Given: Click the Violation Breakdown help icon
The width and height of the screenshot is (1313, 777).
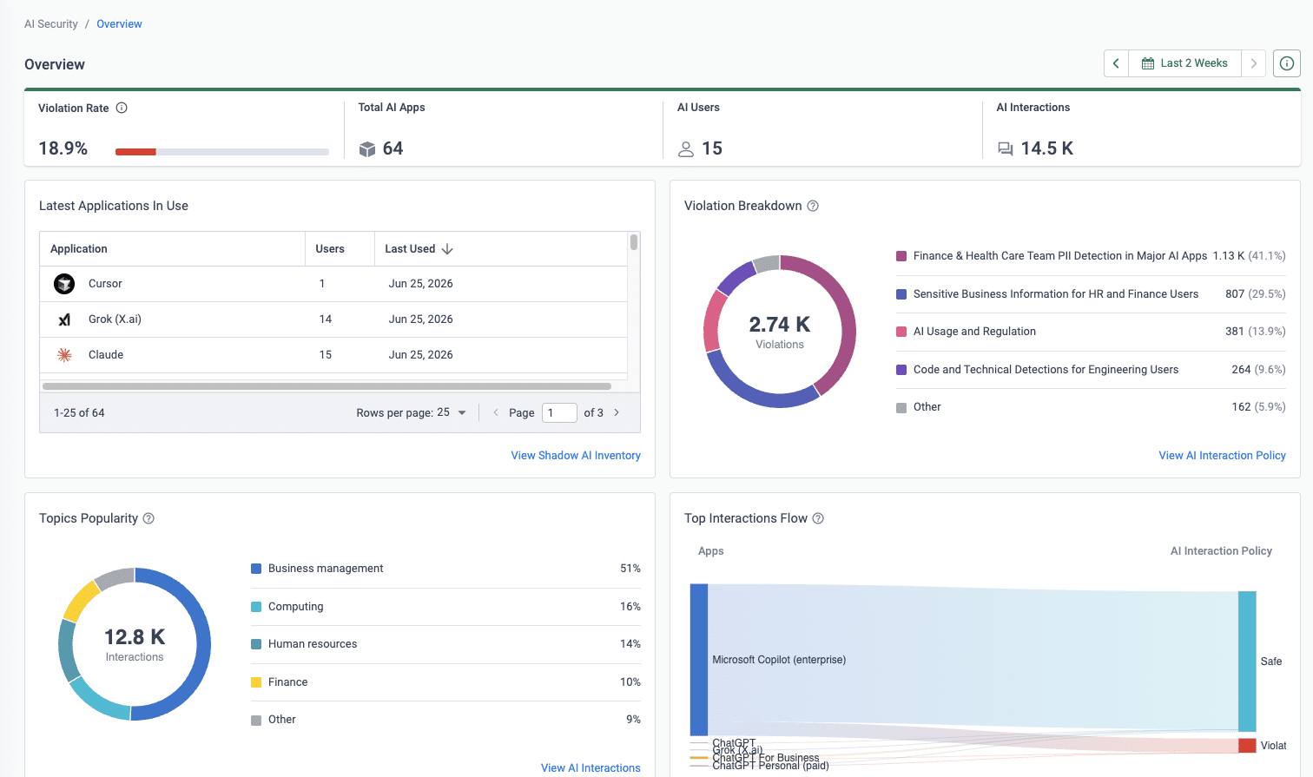Looking at the screenshot, I should click(x=813, y=206).
